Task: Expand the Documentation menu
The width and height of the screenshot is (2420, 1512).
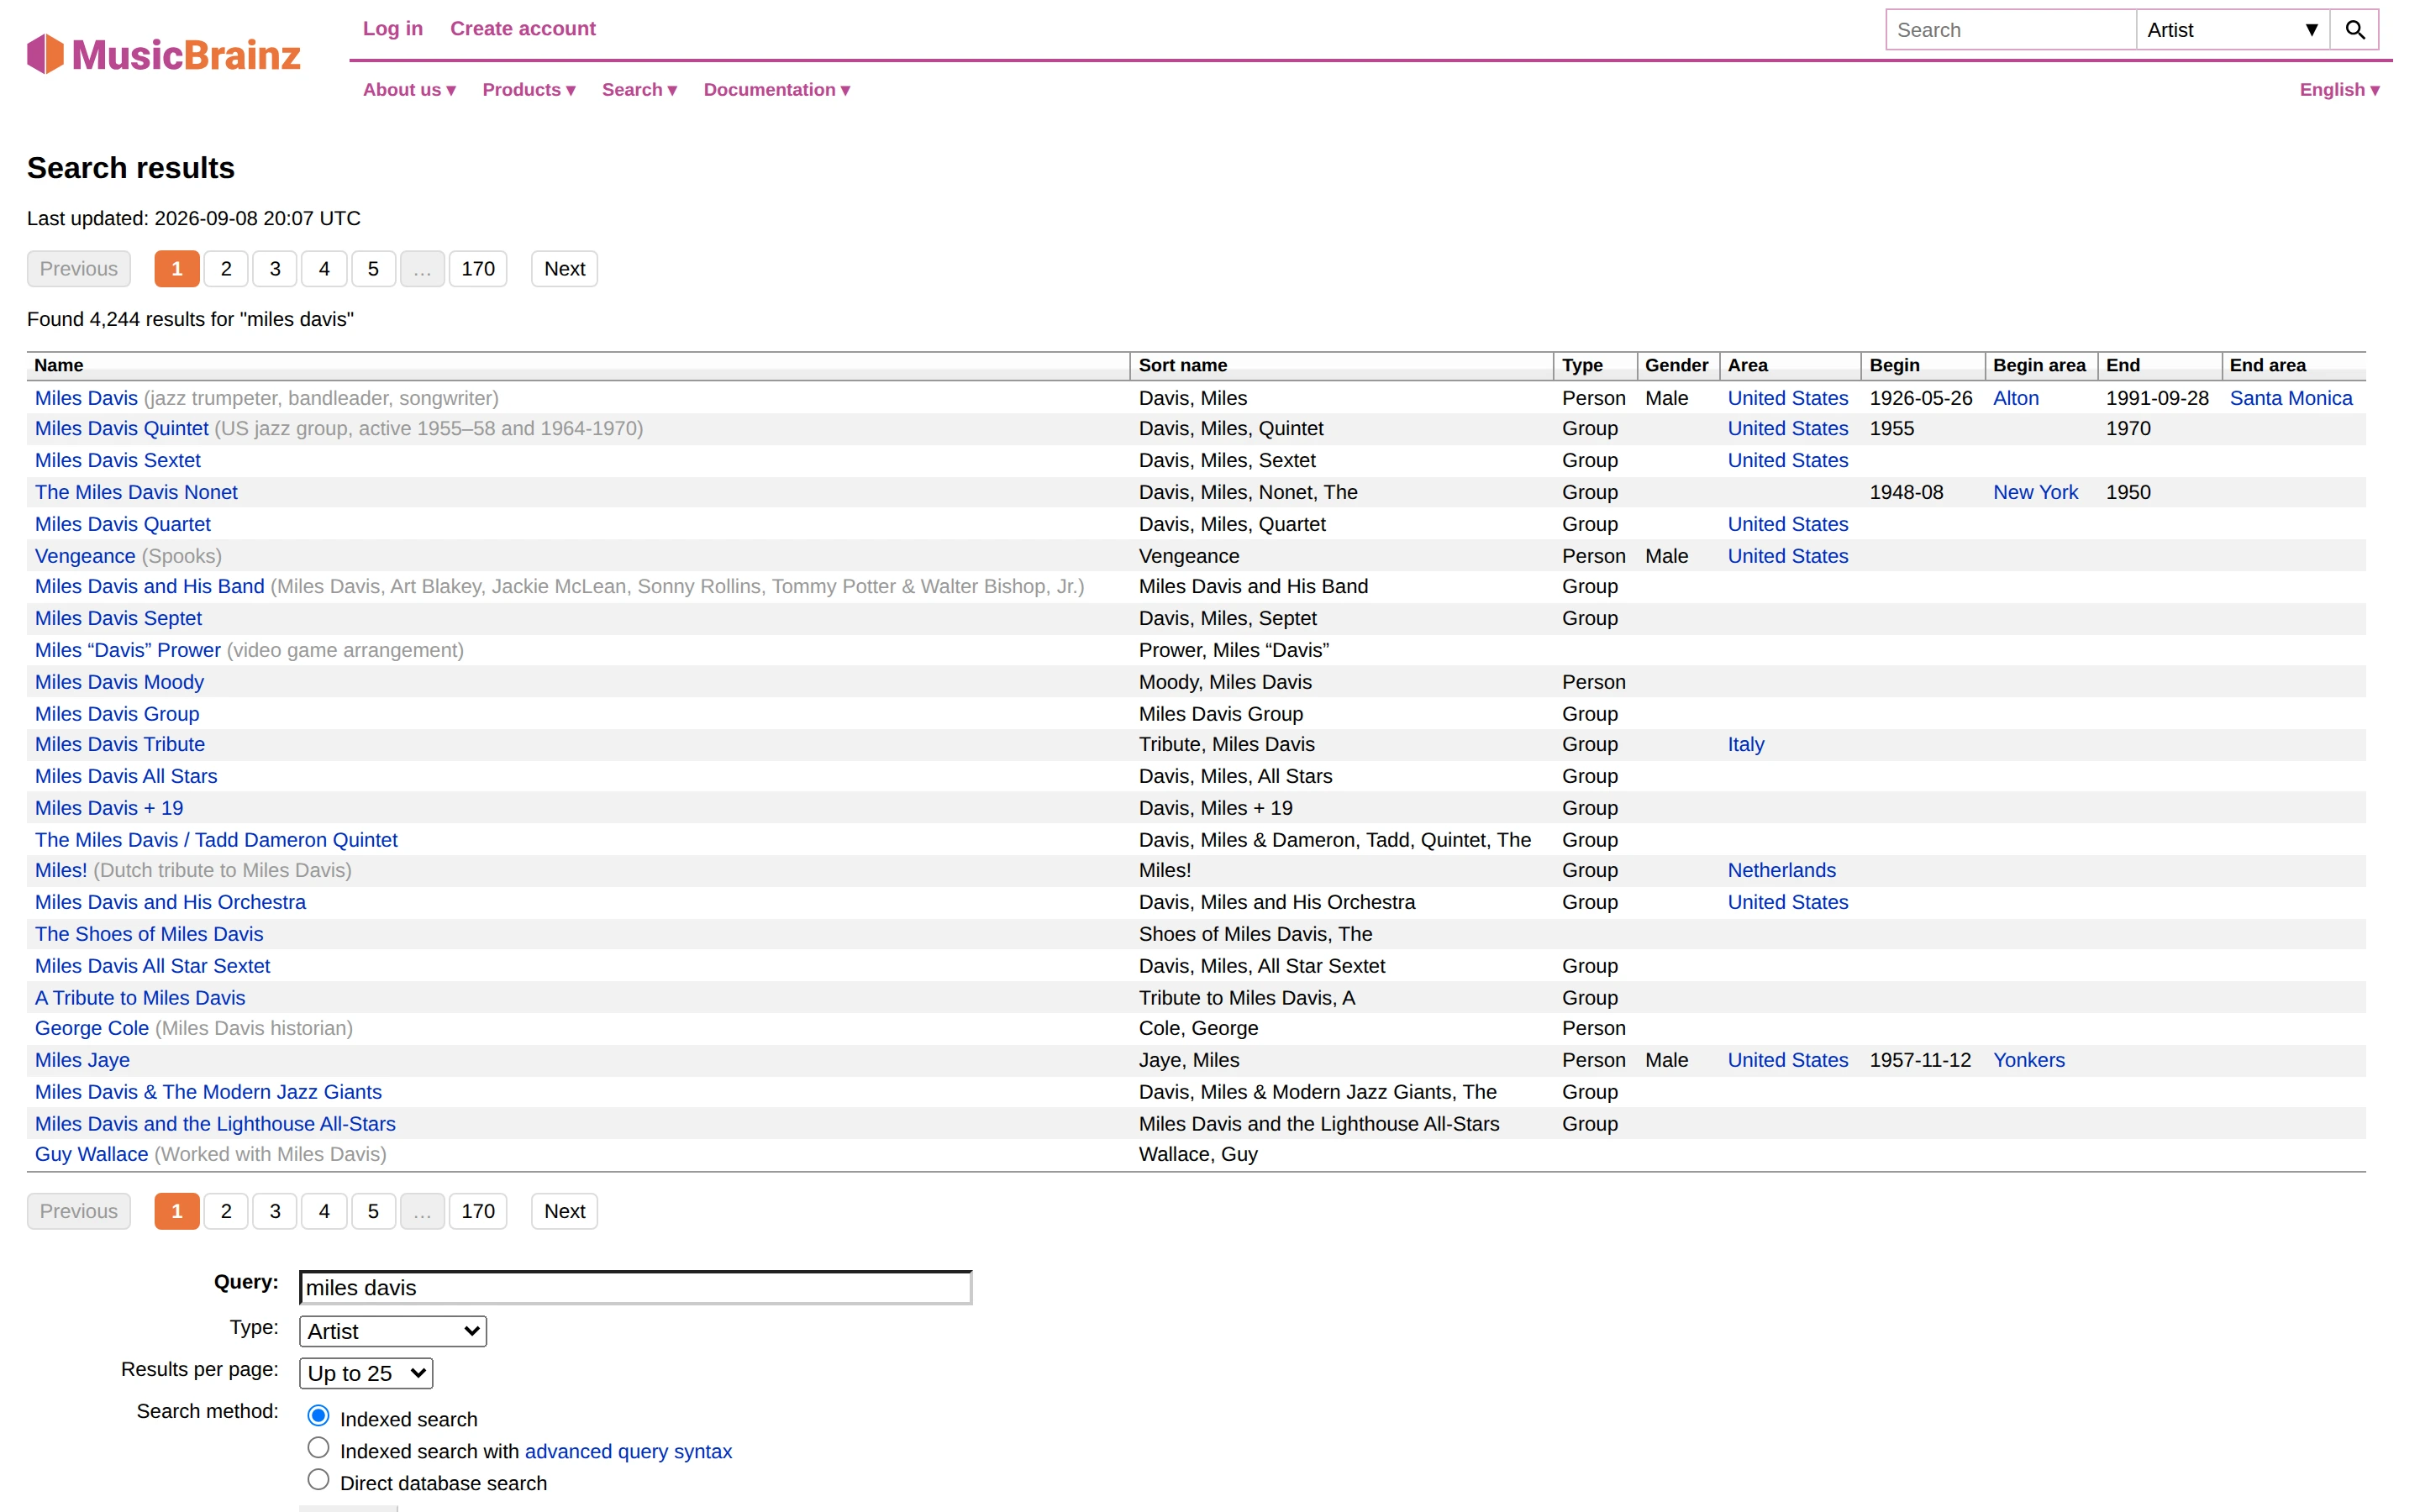Action: click(x=777, y=89)
